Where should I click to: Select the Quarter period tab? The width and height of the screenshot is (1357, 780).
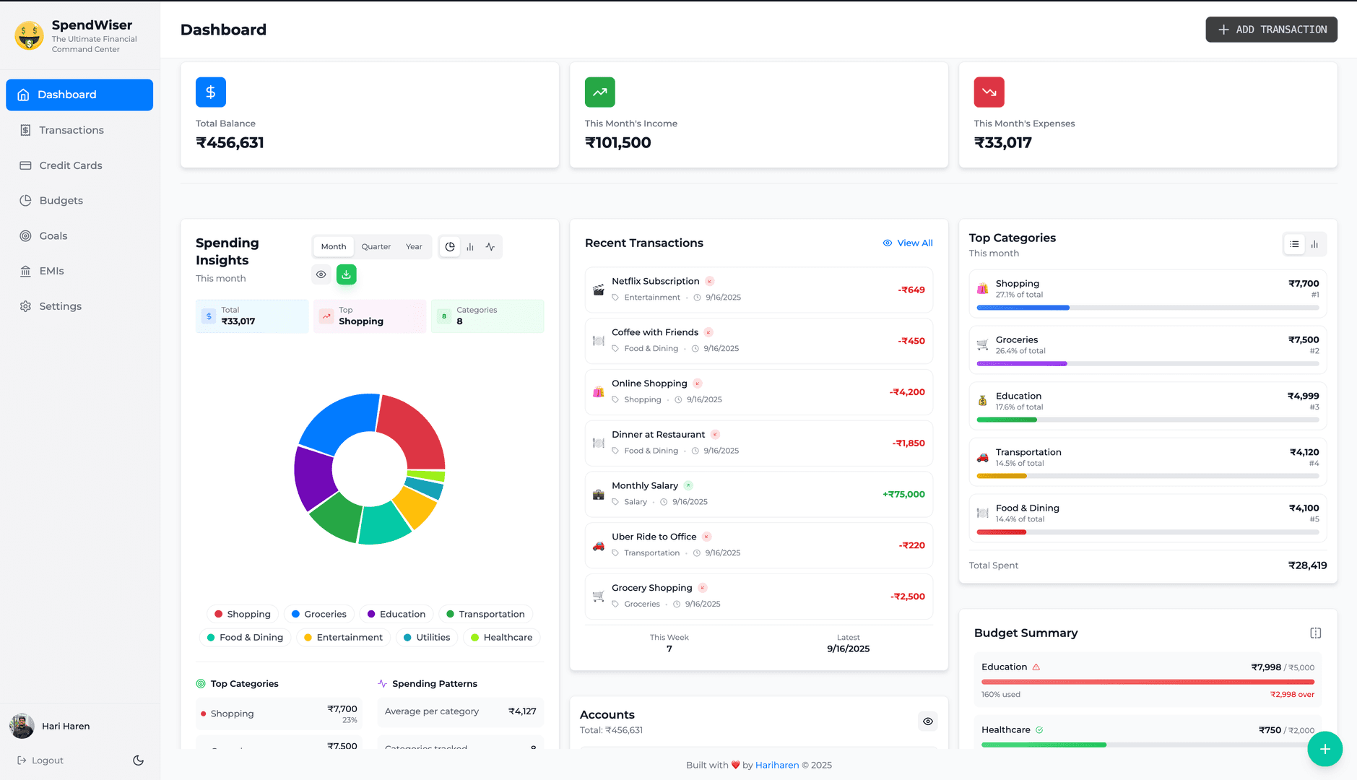pyautogui.click(x=376, y=247)
